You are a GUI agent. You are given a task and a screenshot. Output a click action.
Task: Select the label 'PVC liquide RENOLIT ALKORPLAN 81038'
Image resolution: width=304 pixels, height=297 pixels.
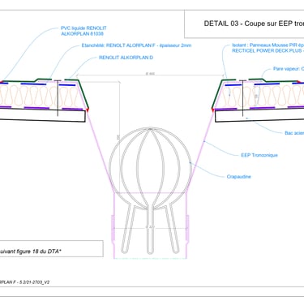click(x=83, y=31)
